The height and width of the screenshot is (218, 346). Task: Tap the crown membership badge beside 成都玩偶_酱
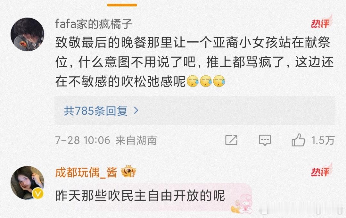pyautogui.click(x=128, y=172)
